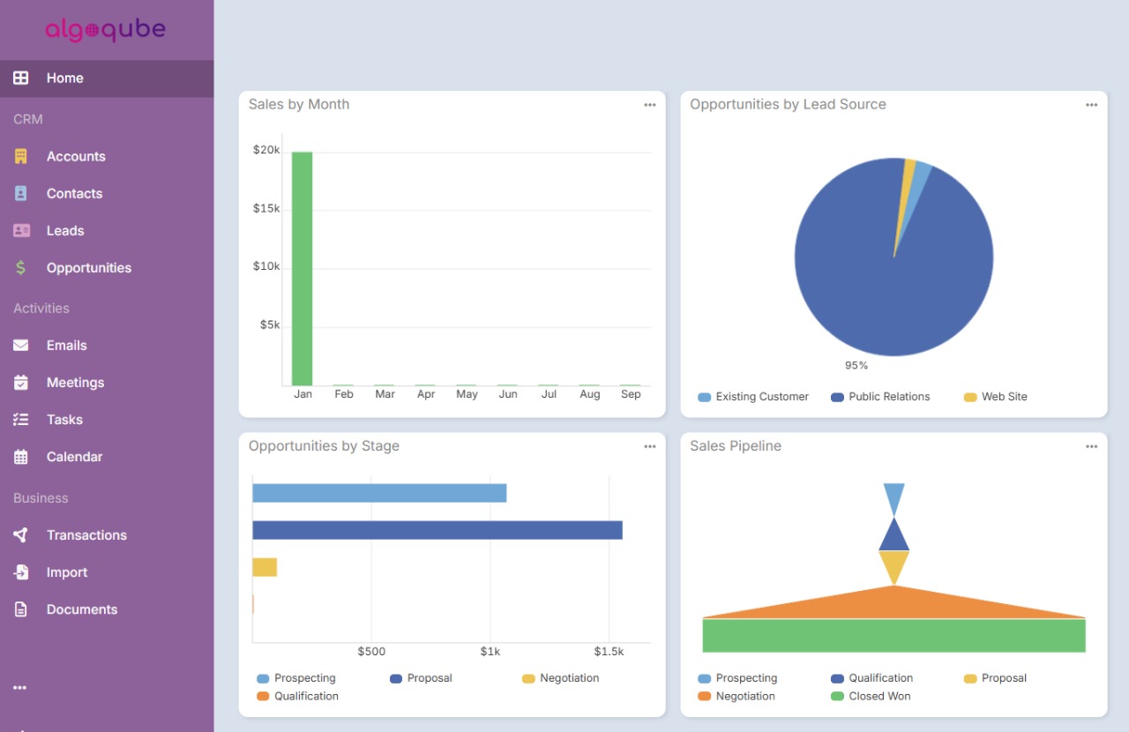The width and height of the screenshot is (1129, 732).
Task: Open the Calendar menu item
Action: point(74,457)
